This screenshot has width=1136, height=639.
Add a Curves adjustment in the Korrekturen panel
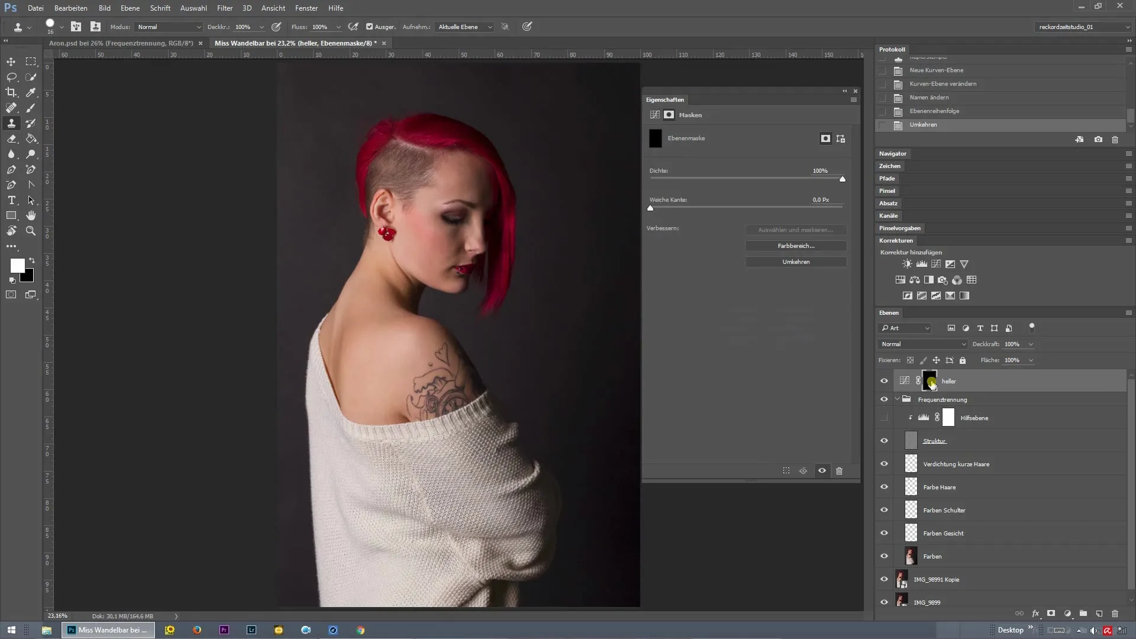[x=936, y=264]
